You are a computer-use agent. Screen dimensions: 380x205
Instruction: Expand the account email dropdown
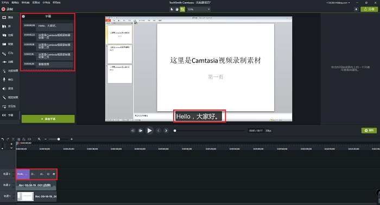[x=338, y=3]
